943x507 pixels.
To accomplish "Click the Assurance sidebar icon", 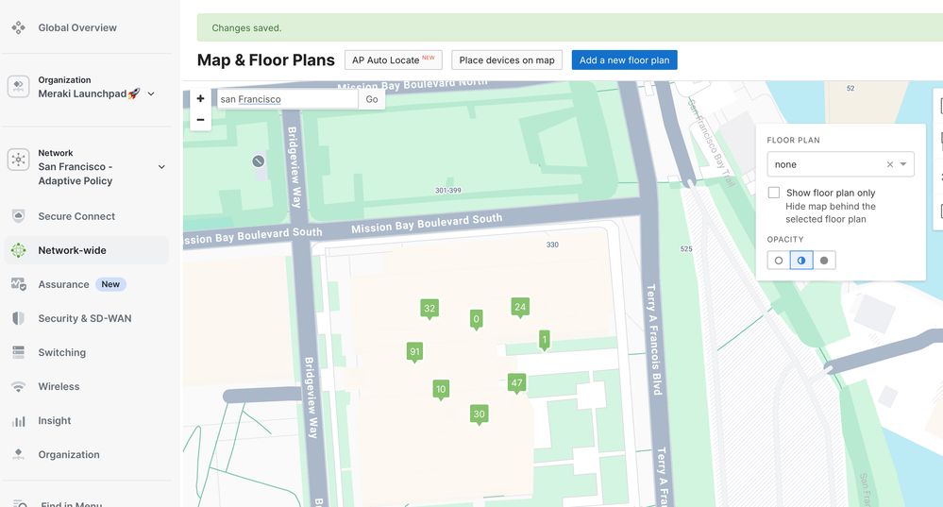I will click(18, 284).
